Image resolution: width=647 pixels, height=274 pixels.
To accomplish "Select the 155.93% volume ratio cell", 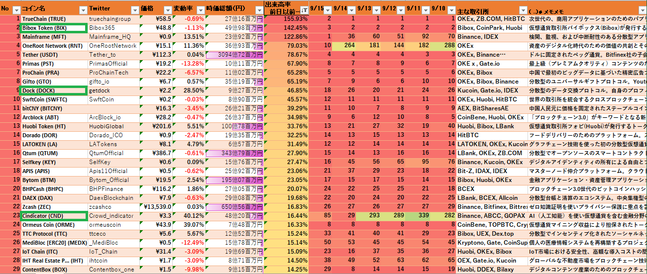I will tap(286, 19).
